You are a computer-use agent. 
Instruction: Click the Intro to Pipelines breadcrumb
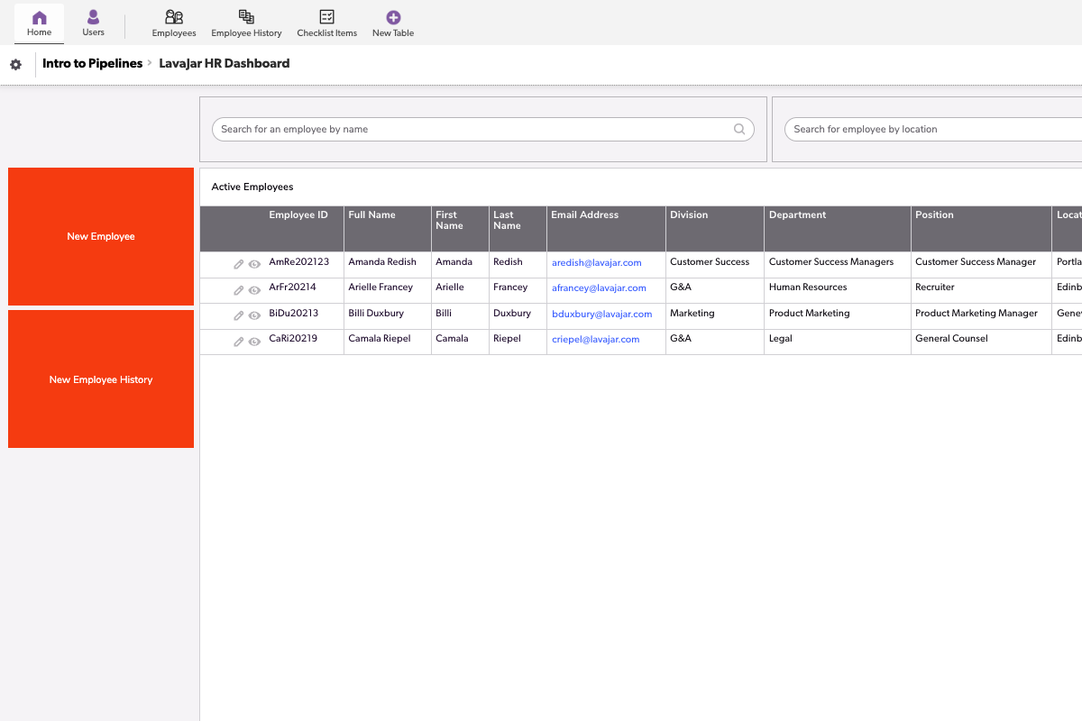(x=92, y=64)
